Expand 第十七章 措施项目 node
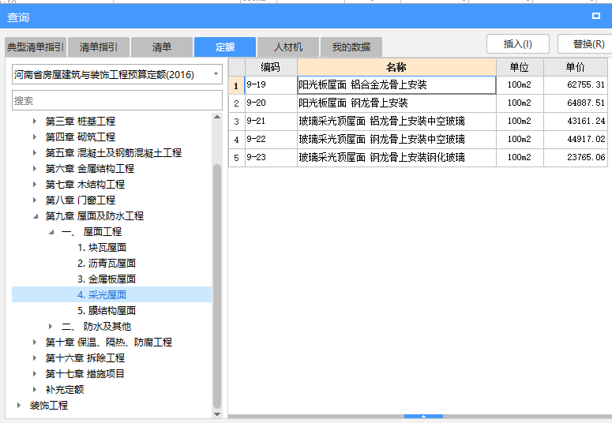 [x=34, y=374]
